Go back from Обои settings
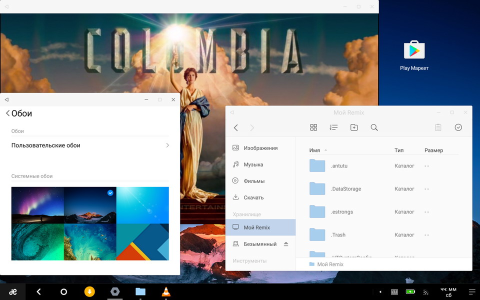This screenshot has width=480, height=300. point(8,113)
